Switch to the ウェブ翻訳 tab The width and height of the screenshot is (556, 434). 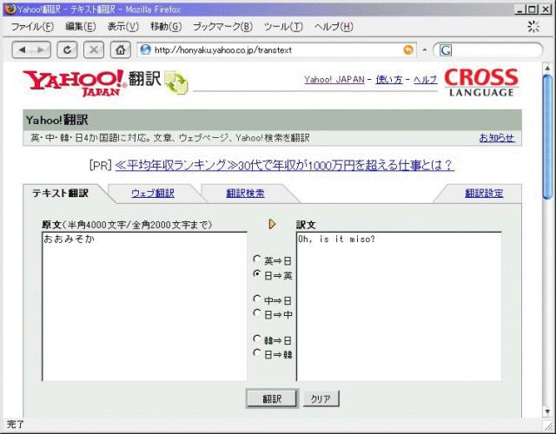(x=153, y=194)
